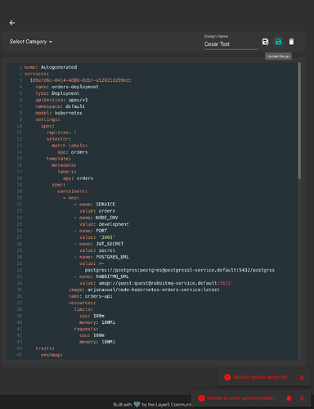This screenshot has height=409, width=314.
Task: Click the 'failed to update design file' message
Action: coord(260,377)
